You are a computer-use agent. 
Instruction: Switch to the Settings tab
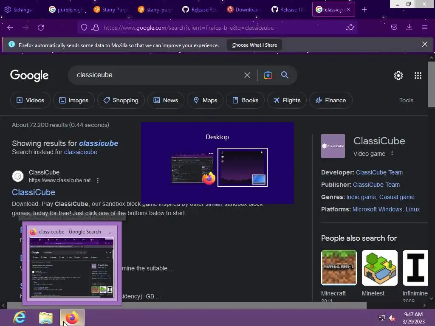click(x=18, y=9)
